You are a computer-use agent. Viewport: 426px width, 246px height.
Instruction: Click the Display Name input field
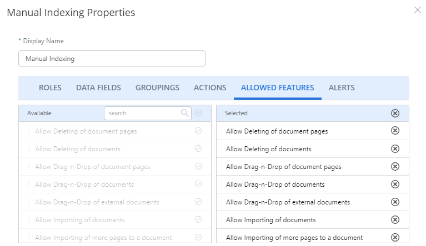click(112, 59)
